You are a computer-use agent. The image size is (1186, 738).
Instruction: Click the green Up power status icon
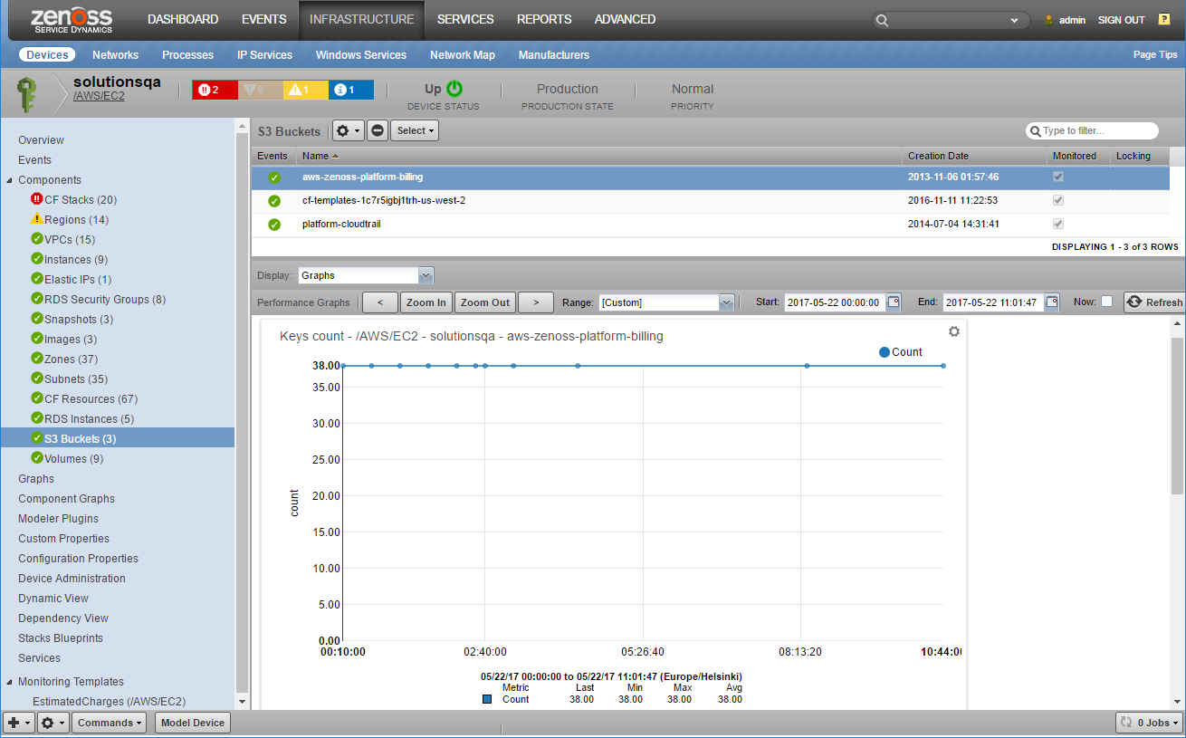pos(454,89)
